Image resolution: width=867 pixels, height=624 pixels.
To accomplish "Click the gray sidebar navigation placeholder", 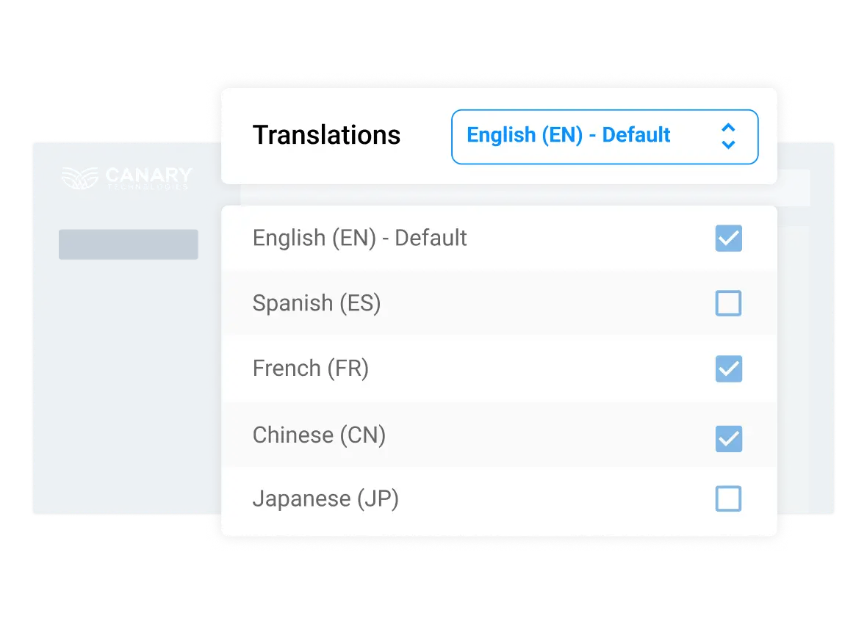I will (x=128, y=244).
